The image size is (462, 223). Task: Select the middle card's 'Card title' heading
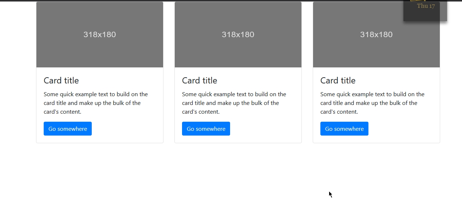pos(200,81)
